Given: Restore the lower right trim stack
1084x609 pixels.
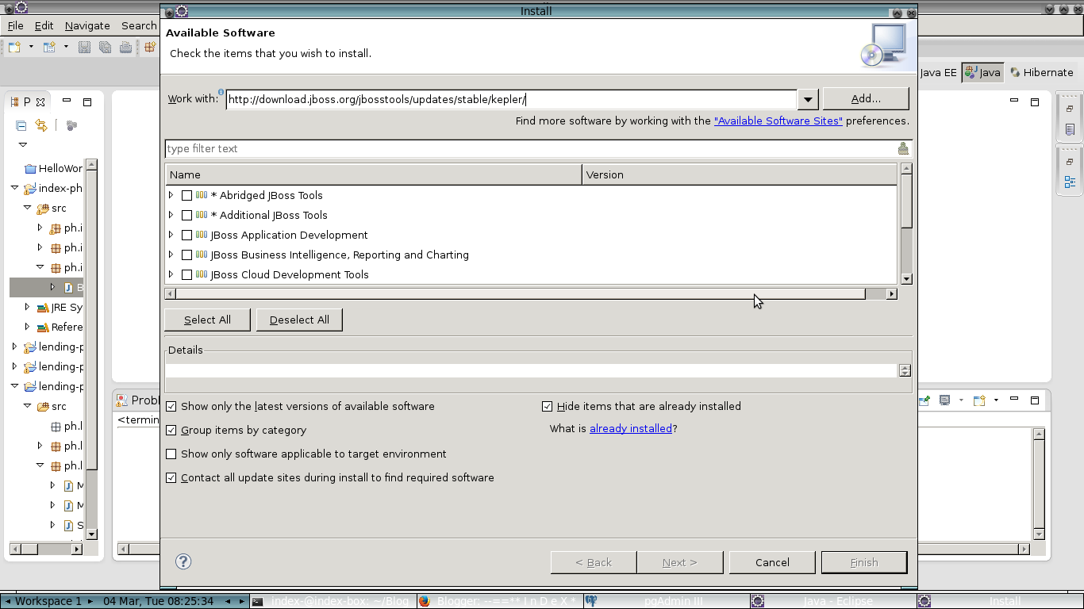Looking at the screenshot, I should coord(1070,161).
